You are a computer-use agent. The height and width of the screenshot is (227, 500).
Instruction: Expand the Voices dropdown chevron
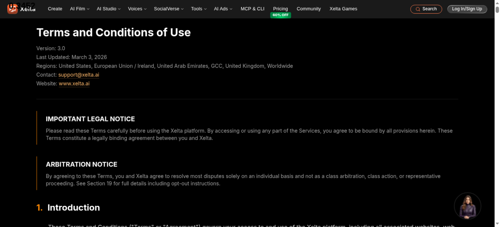click(145, 9)
